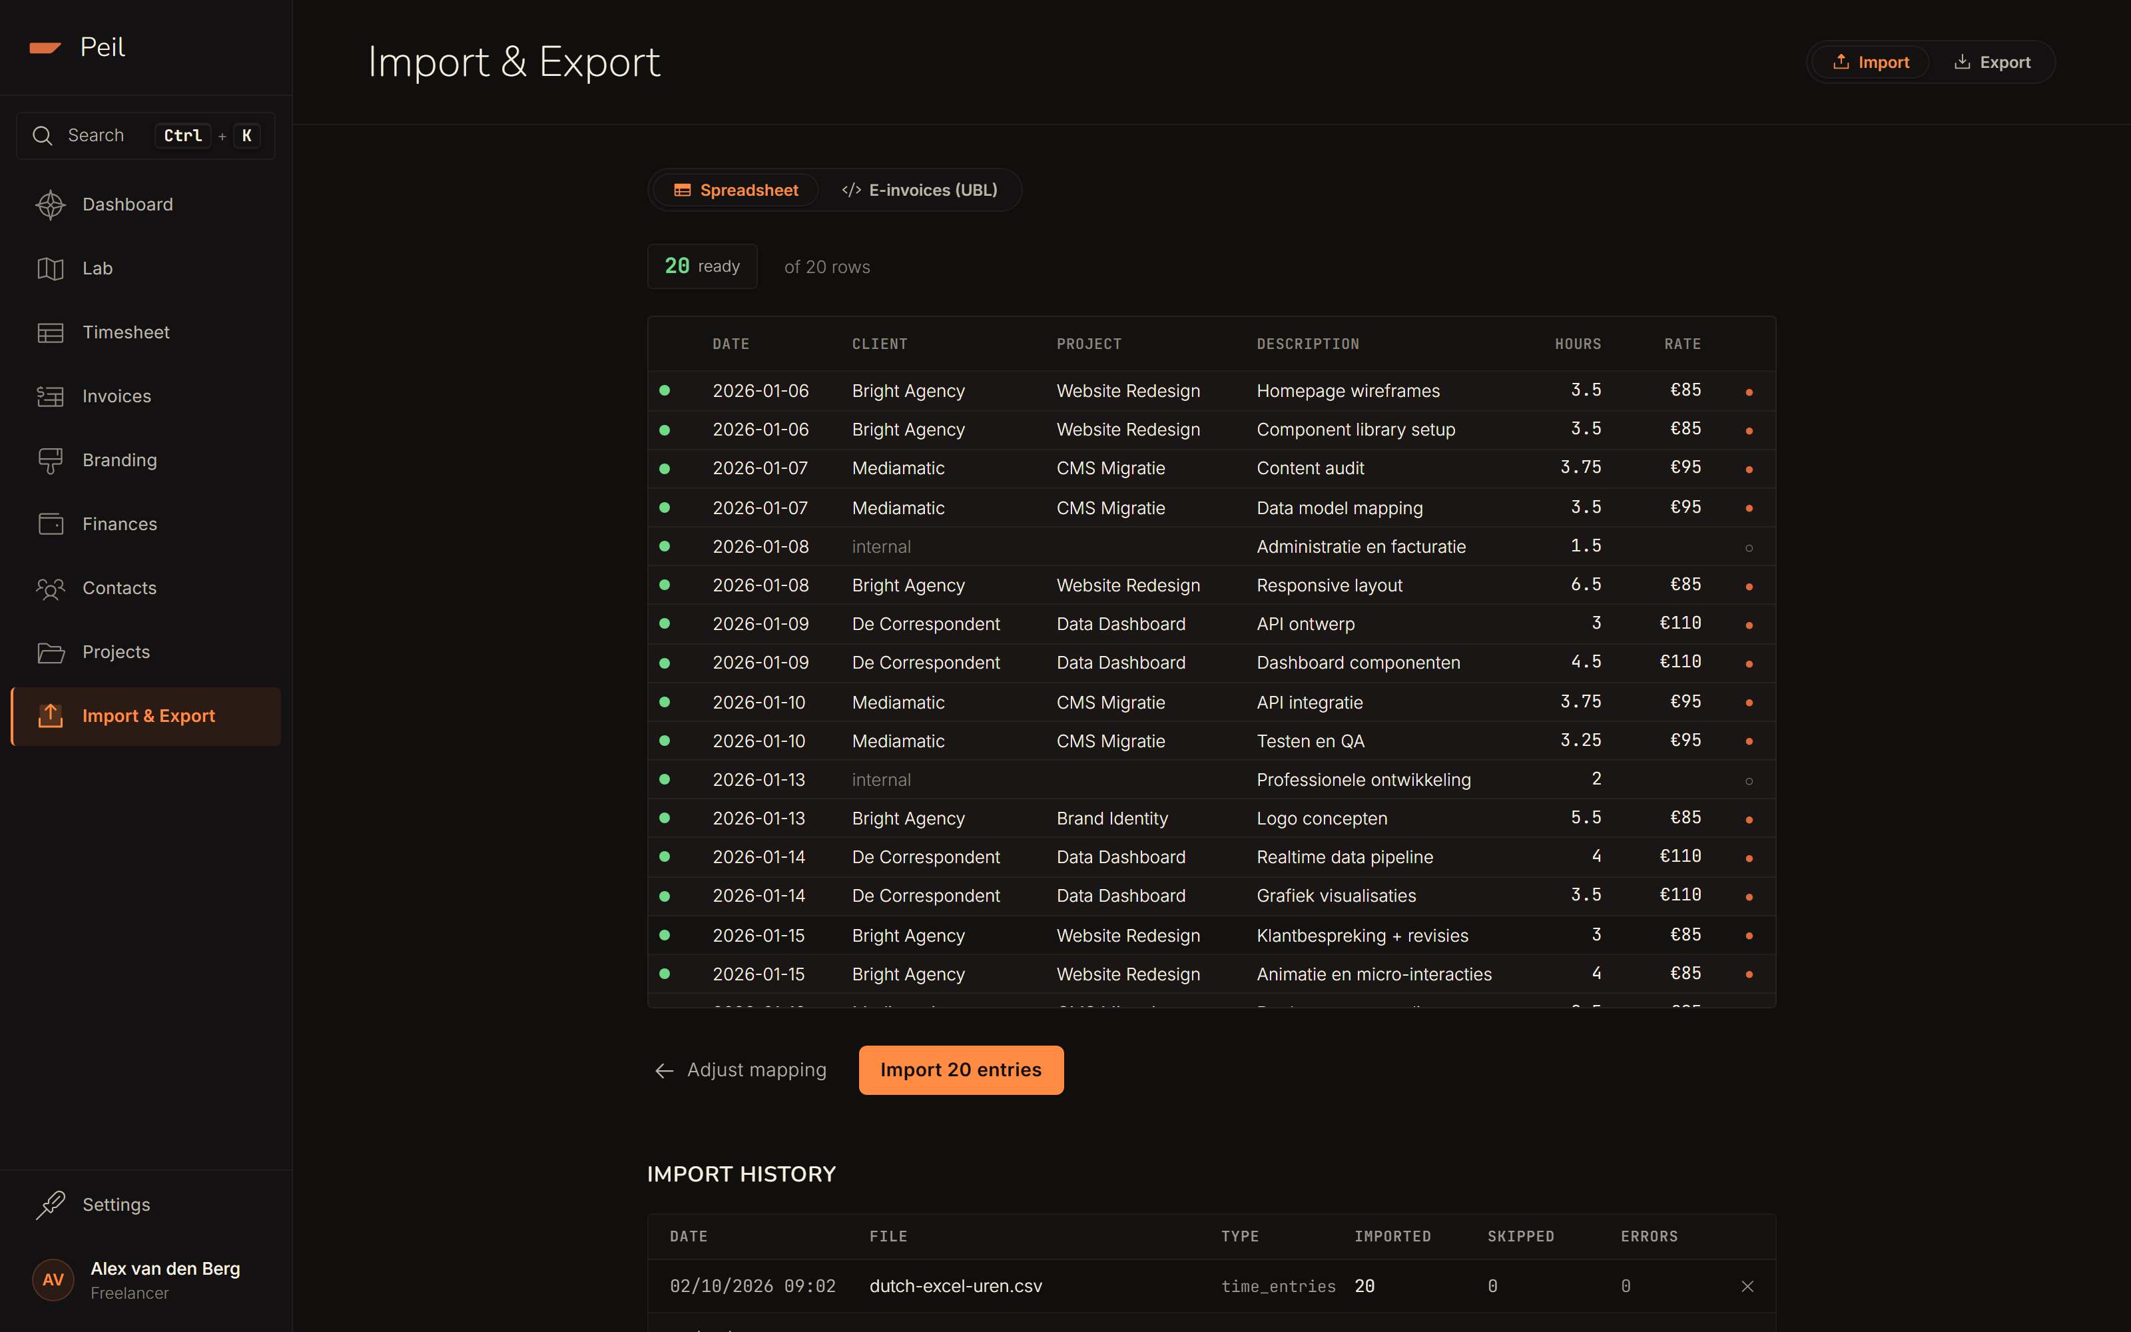
Task: Click the Invoices icon in sidebar
Action: [x=50, y=396]
